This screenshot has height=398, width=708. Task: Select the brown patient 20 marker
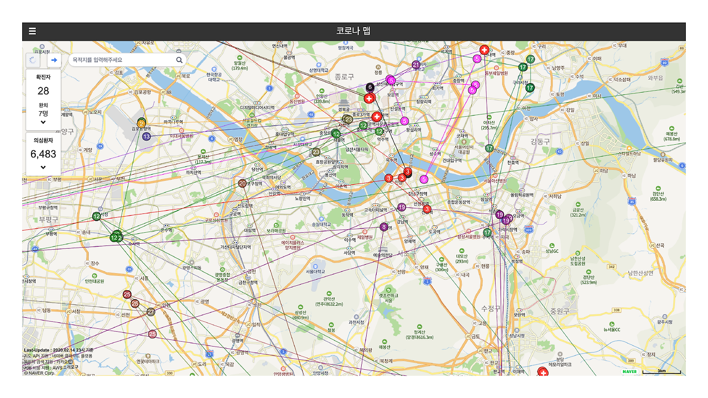(242, 184)
